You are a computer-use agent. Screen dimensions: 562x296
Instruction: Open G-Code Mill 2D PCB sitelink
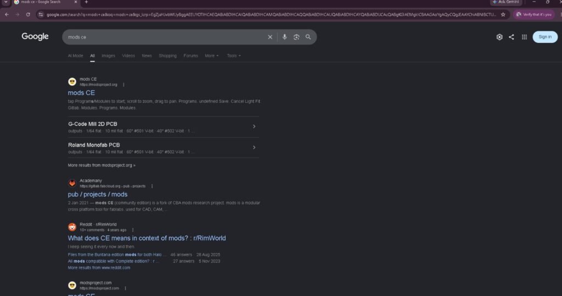92,124
